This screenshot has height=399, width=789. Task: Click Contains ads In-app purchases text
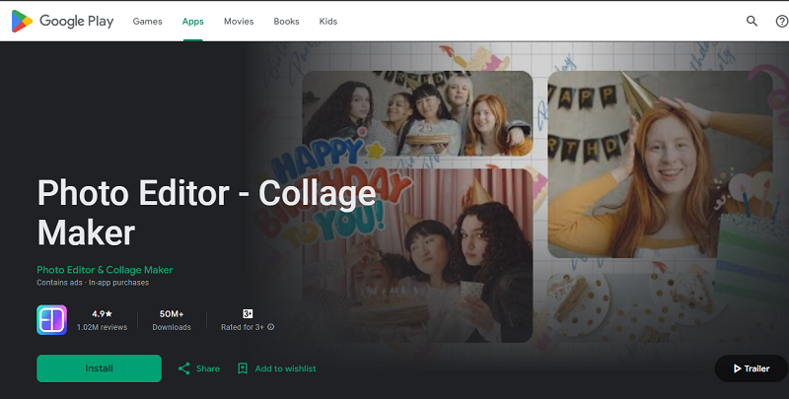93,283
